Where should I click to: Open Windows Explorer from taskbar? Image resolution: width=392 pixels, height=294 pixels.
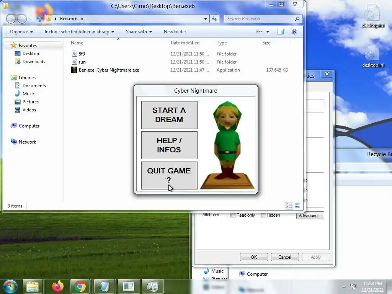[33, 286]
